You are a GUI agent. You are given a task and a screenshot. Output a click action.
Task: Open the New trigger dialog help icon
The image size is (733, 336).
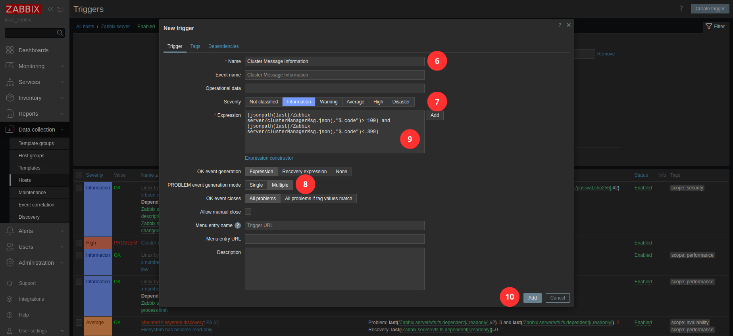[560, 25]
